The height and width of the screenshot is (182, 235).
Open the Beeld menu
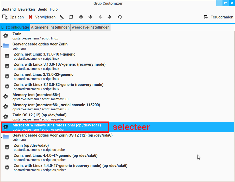tap(42, 9)
